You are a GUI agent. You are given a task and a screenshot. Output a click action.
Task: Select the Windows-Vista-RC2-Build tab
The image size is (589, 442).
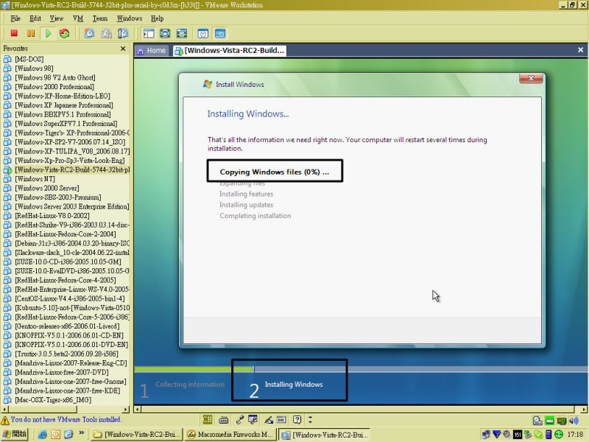(230, 50)
